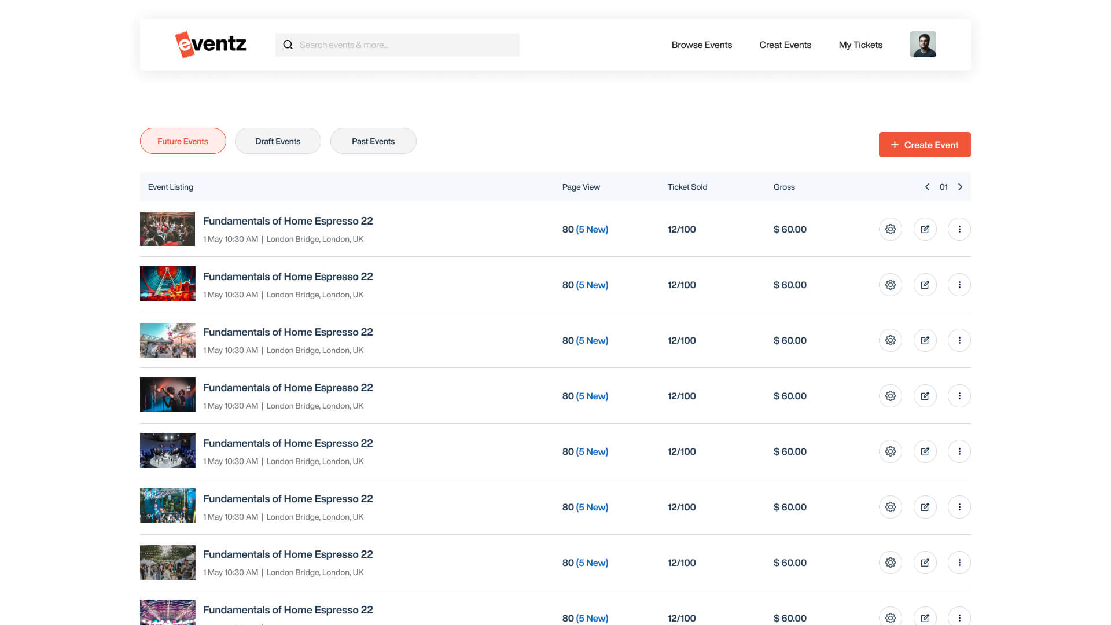Click the seventh event's outdoor crowd thumbnail

click(x=168, y=562)
